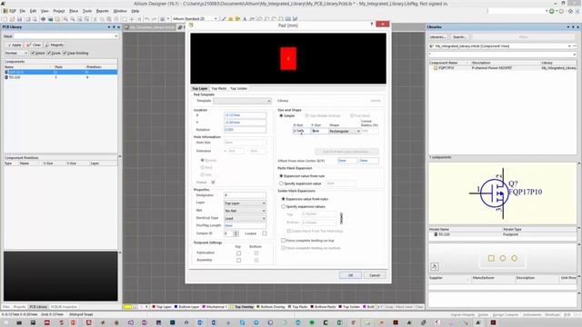Click the Location X input field

pos(245,115)
